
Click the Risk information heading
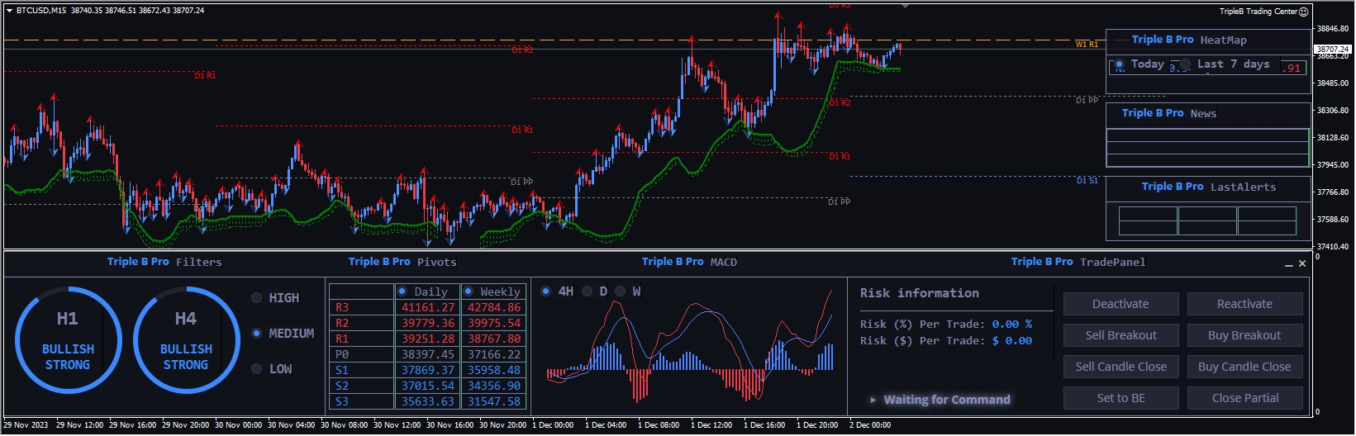point(919,293)
